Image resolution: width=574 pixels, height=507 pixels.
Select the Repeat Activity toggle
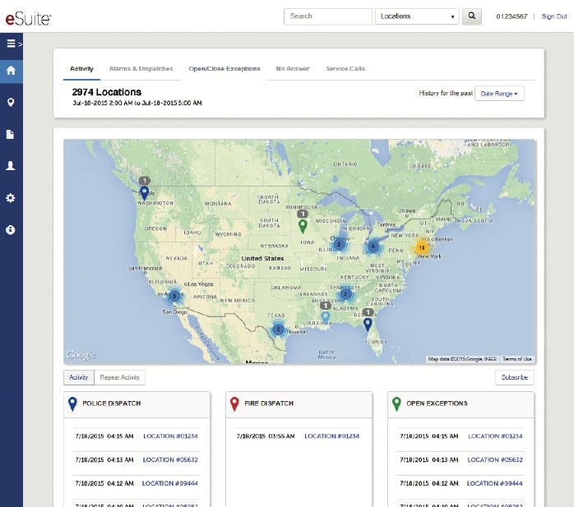[120, 377]
